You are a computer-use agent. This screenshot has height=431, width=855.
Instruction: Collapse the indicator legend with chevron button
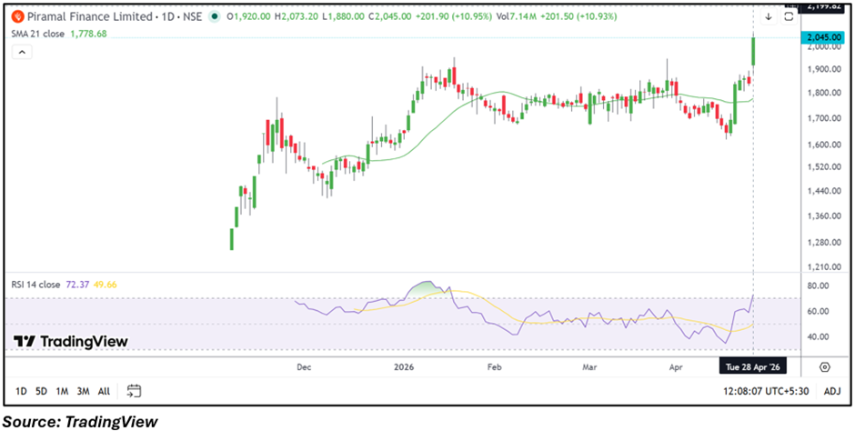[22, 52]
